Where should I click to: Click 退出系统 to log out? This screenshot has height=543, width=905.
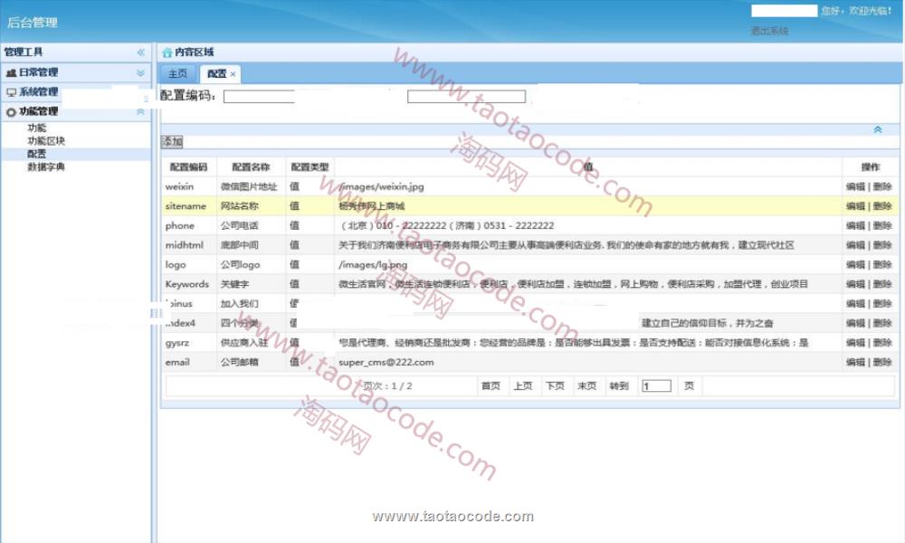click(x=769, y=31)
